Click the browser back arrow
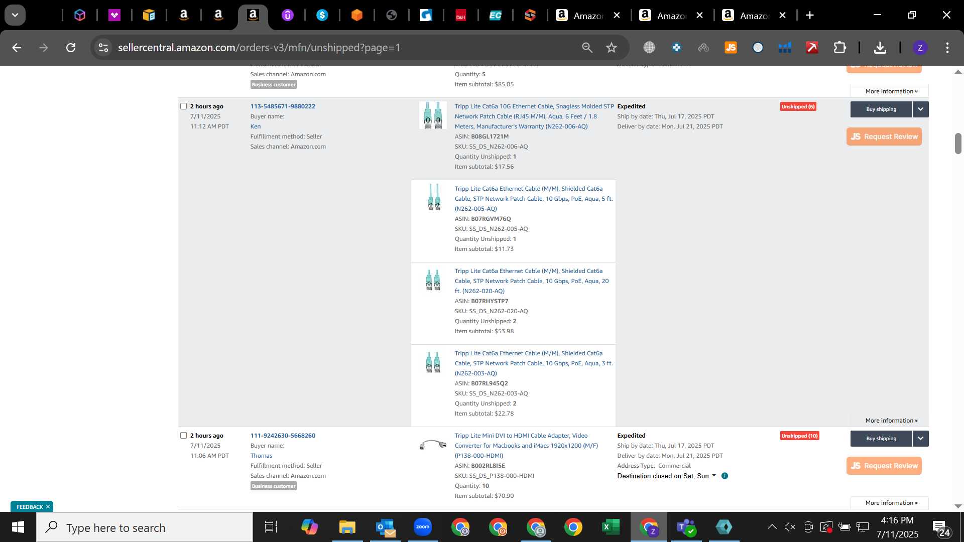The width and height of the screenshot is (964, 542). tap(17, 48)
